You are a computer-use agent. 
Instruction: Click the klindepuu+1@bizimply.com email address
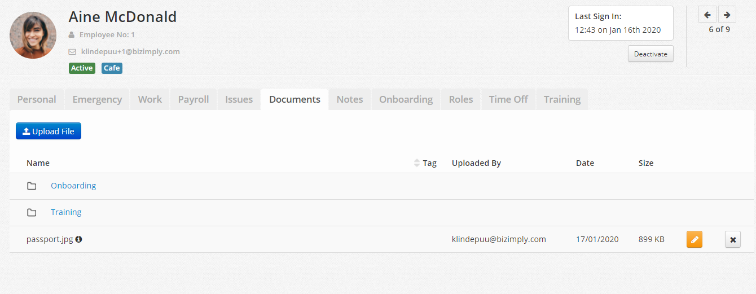(130, 51)
